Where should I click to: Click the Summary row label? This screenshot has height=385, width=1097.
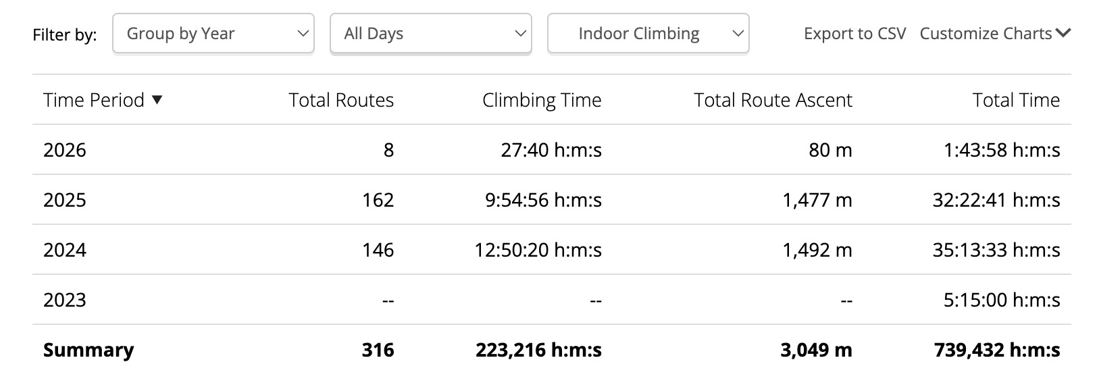point(88,350)
